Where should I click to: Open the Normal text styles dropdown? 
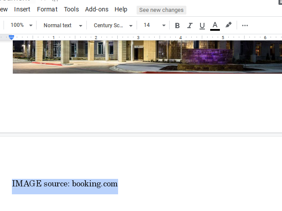(63, 25)
